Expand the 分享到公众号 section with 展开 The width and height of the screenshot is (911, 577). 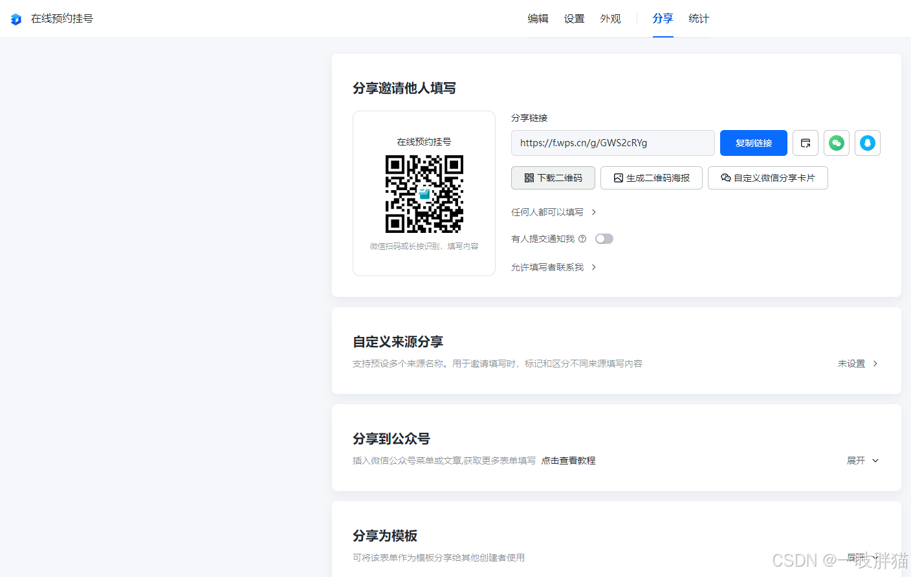[863, 461]
